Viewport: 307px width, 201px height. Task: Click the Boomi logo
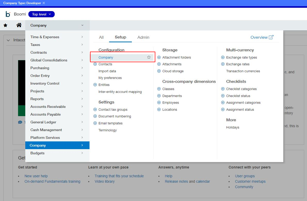point(8,14)
